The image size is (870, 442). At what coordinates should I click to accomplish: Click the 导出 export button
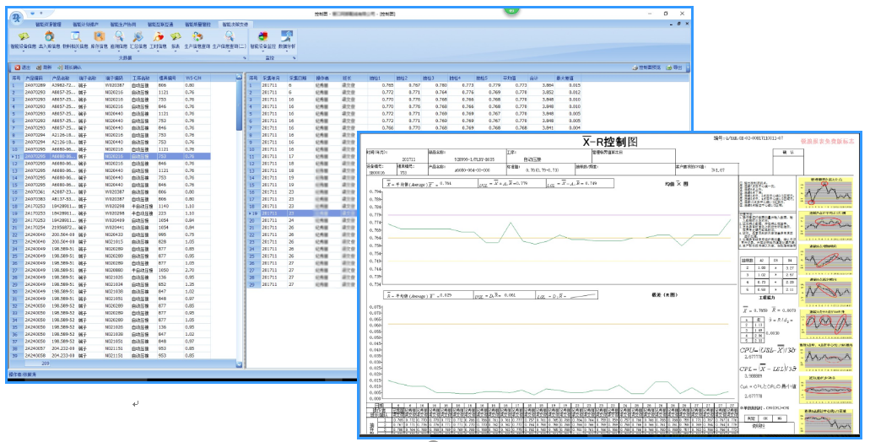tap(676, 67)
